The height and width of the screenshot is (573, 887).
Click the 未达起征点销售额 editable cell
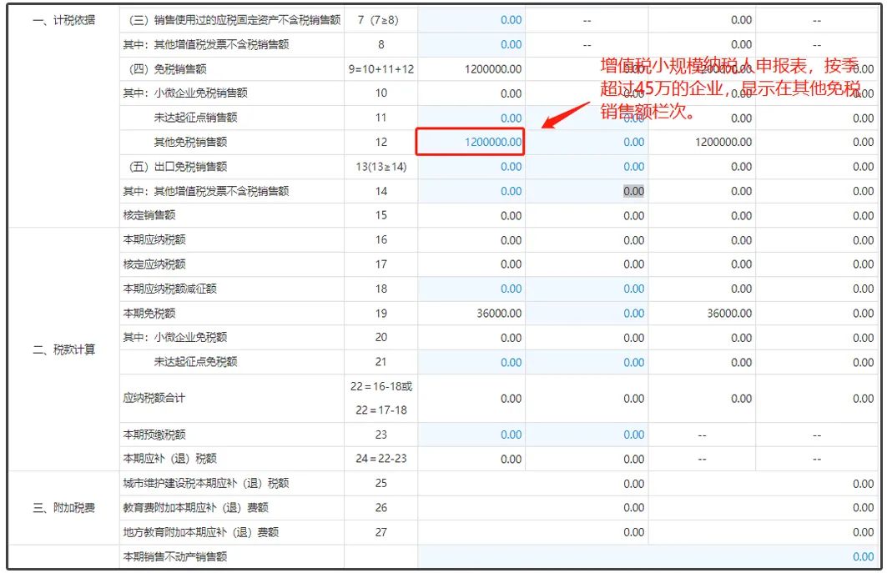(x=470, y=118)
